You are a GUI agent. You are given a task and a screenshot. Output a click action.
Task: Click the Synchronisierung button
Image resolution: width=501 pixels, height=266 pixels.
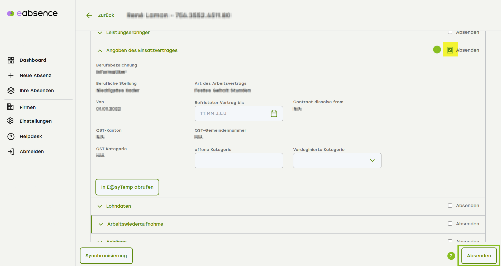click(x=106, y=256)
